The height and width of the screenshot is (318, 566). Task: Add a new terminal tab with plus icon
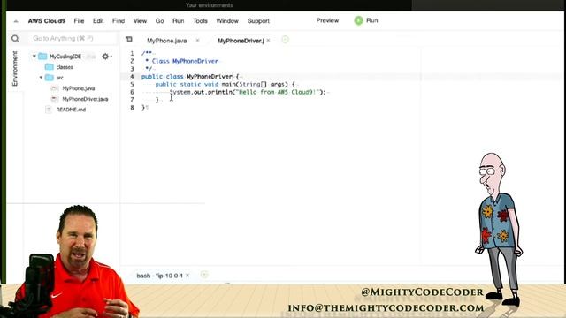coord(204,275)
